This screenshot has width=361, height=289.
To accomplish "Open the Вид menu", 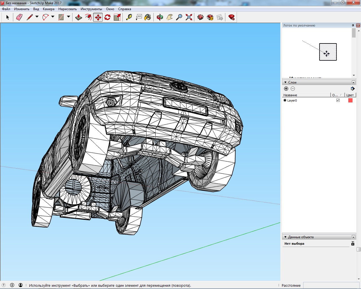I will pos(36,9).
